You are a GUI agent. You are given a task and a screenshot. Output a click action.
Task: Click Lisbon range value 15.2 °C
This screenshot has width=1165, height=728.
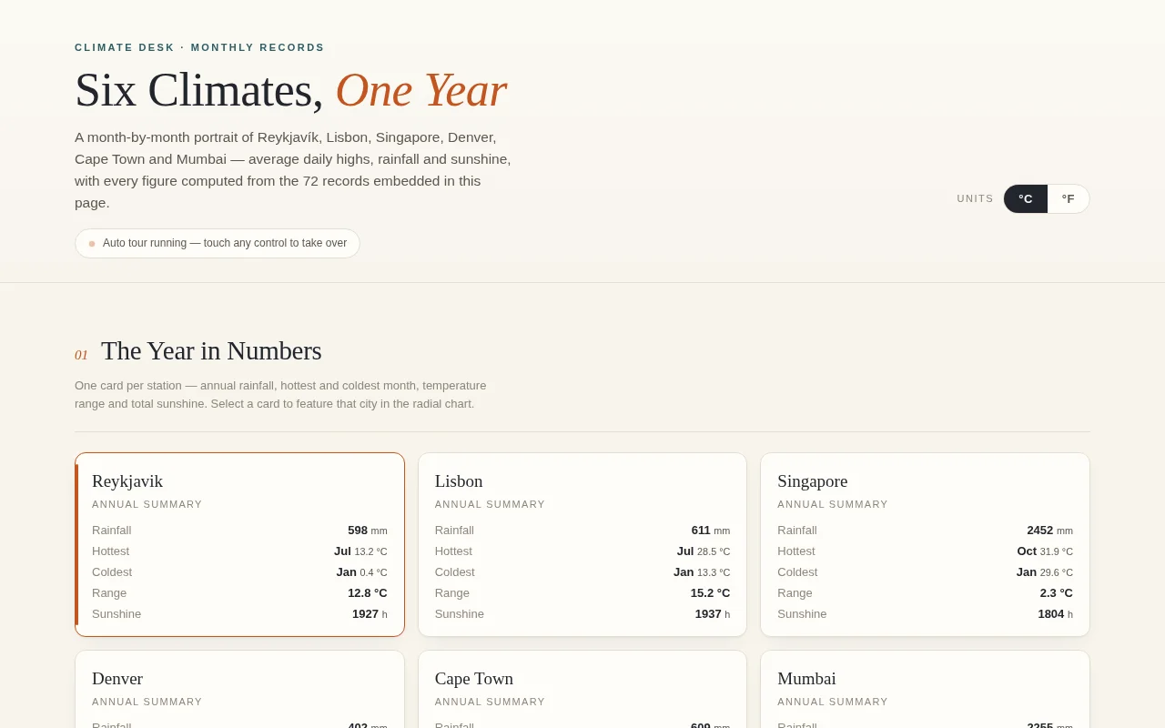[710, 593]
